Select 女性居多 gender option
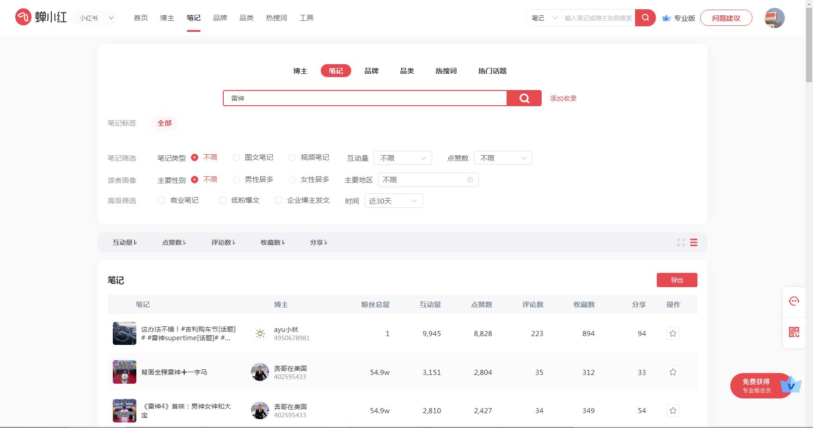 pos(309,180)
